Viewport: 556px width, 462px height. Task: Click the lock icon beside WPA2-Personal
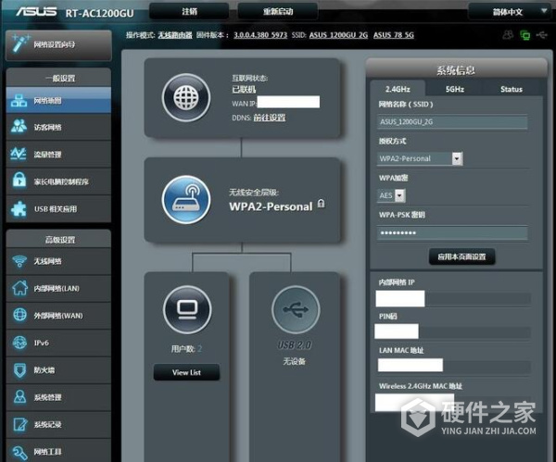(321, 204)
